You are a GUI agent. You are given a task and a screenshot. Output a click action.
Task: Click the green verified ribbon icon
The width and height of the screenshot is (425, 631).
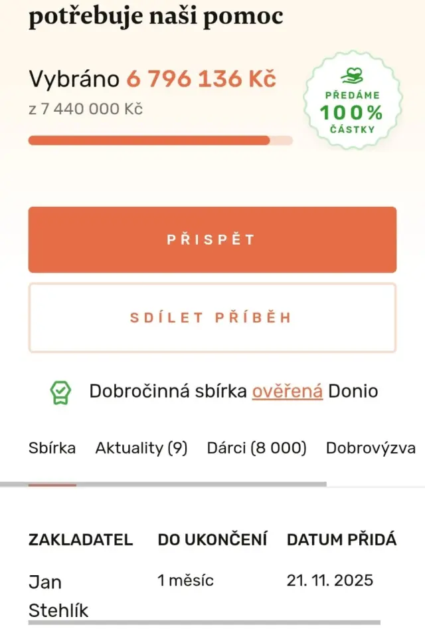pyautogui.click(x=60, y=392)
